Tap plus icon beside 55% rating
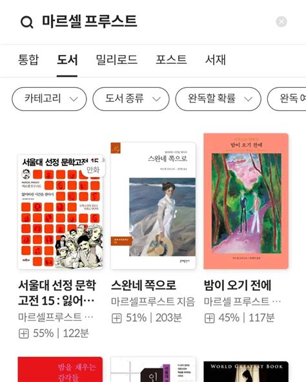Image resolution: width=306 pixels, height=382 pixels. (24, 334)
